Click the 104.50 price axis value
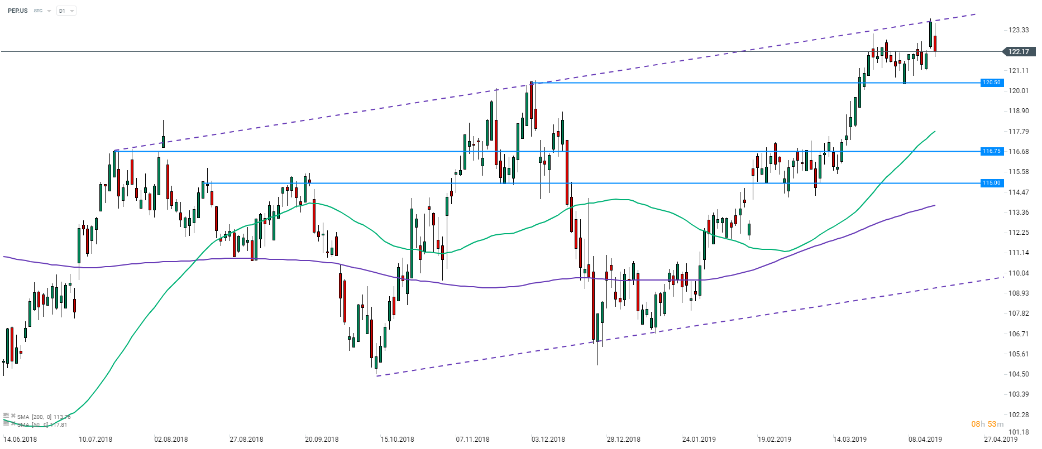1042x449 pixels. point(1019,374)
